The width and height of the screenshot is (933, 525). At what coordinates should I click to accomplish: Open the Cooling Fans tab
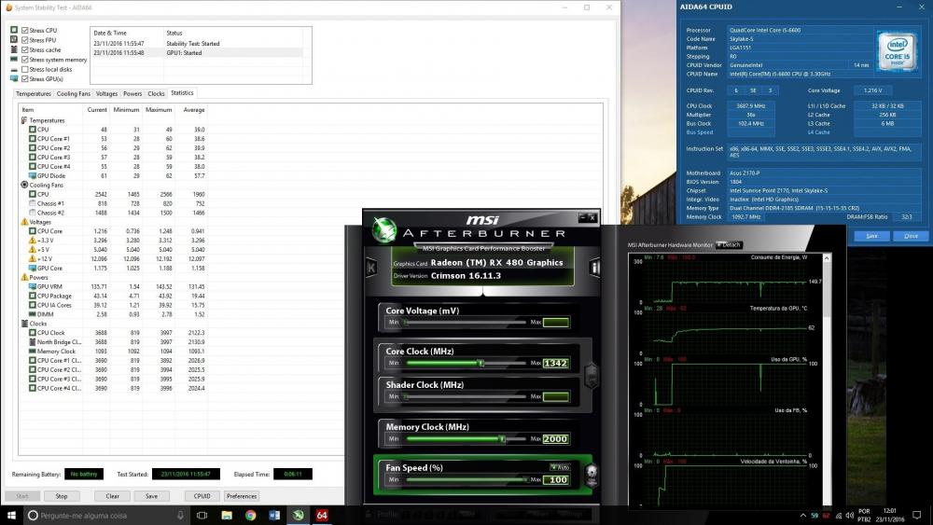click(x=74, y=93)
